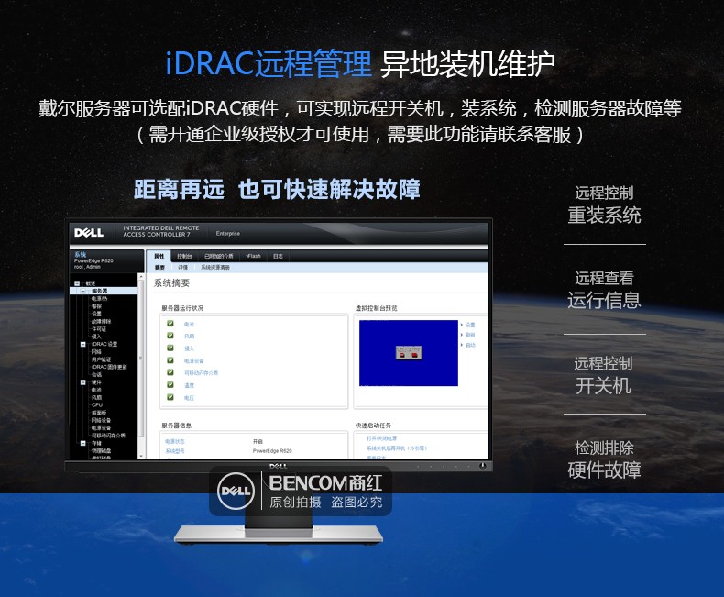The image size is (724, 597).
Task: Collapse the iDRAC 设置 tree node
Action: pyautogui.click(x=83, y=344)
